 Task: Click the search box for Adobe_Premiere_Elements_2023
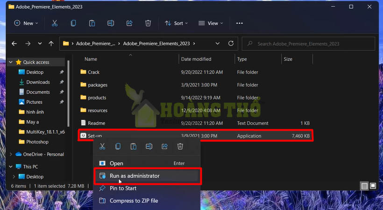tap(308, 44)
